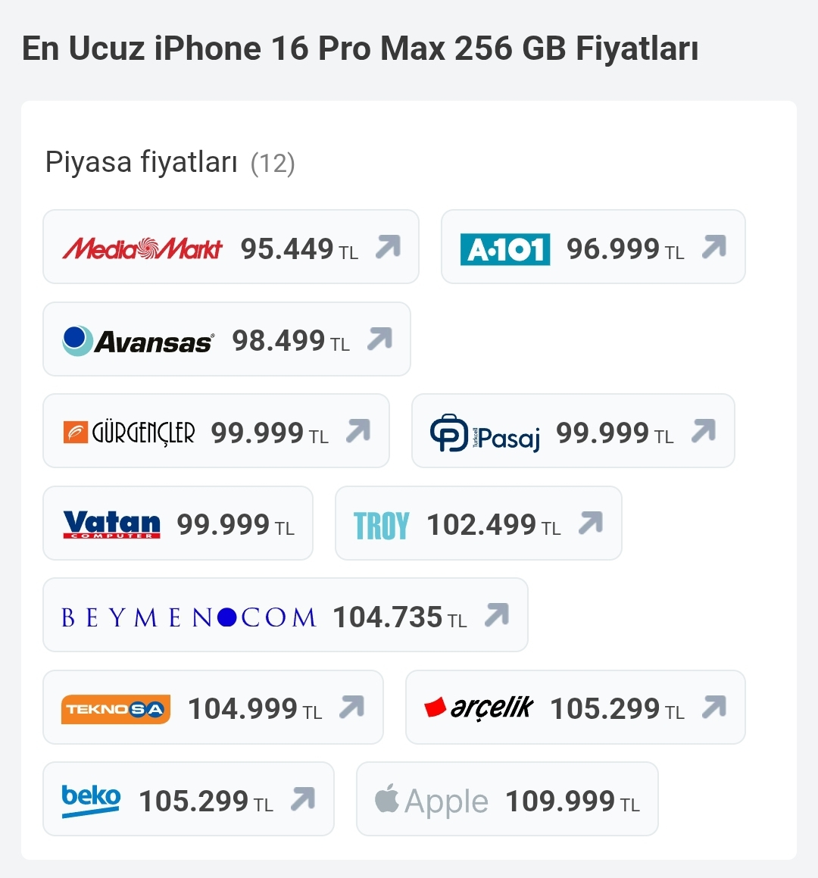818x878 pixels.
Task: Select the MediaMarkt logo
Action: (x=142, y=248)
